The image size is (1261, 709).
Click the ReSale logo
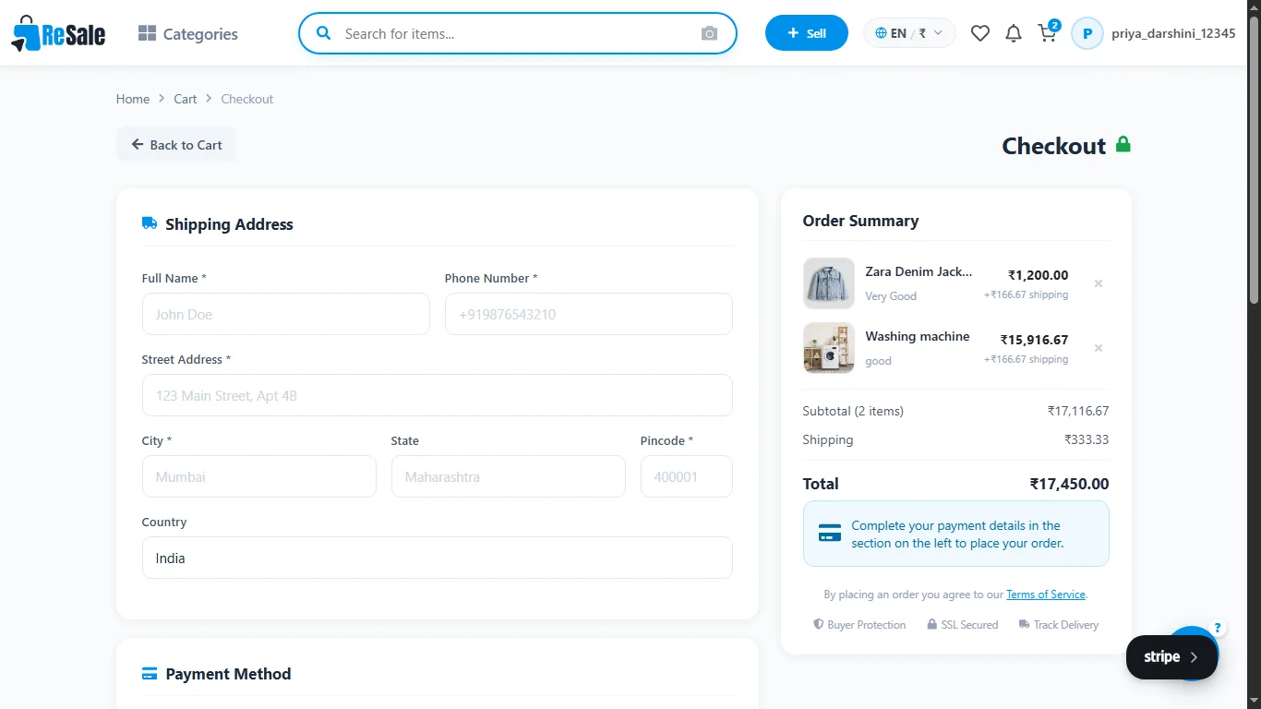(x=58, y=34)
